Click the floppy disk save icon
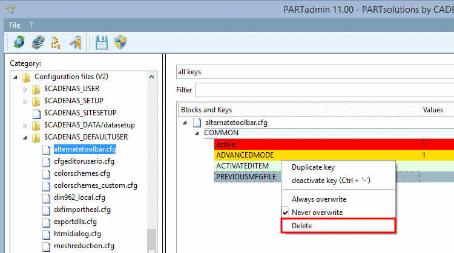This screenshot has width=454, height=253. click(x=102, y=42)
